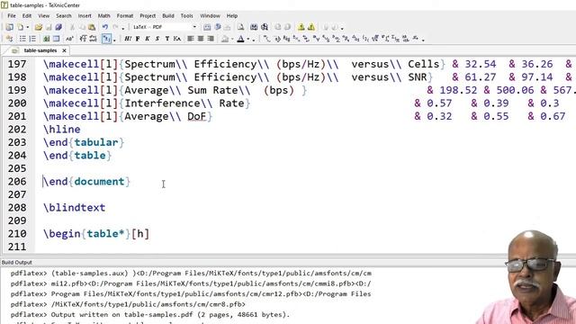The image size is (576, 324).
Task: Click the Center align icon
Action: (x=201, y=39)
